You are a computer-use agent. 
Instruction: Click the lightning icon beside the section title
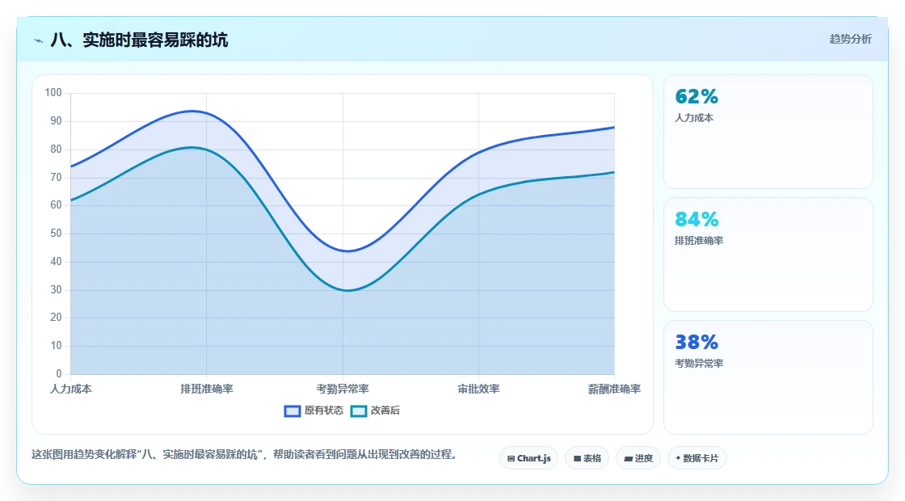click(39, 40)
